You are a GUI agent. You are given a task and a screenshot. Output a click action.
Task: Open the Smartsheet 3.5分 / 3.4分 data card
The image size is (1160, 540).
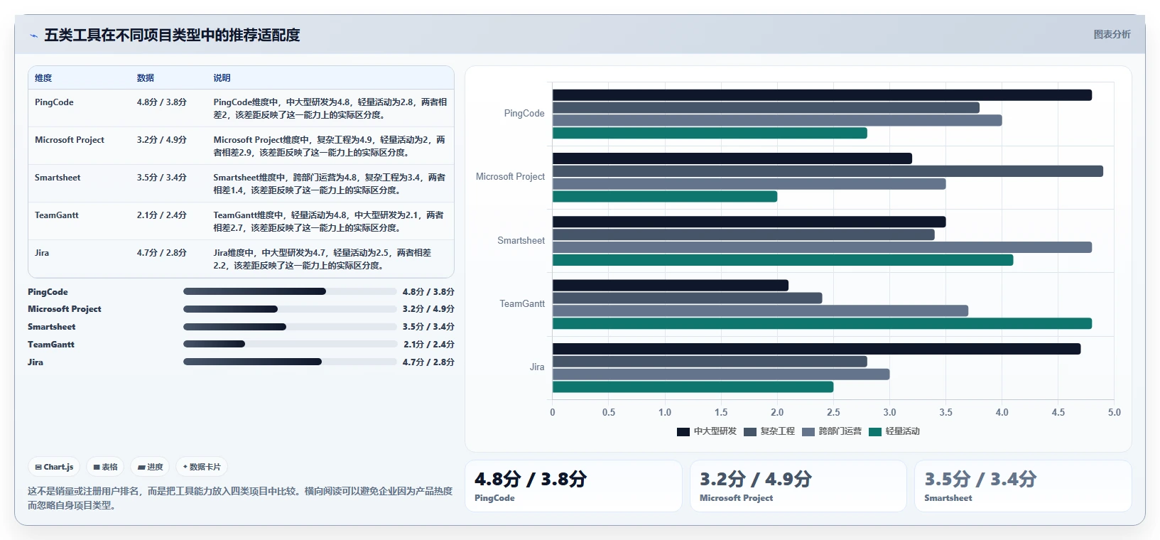[x=1023, y=486]
